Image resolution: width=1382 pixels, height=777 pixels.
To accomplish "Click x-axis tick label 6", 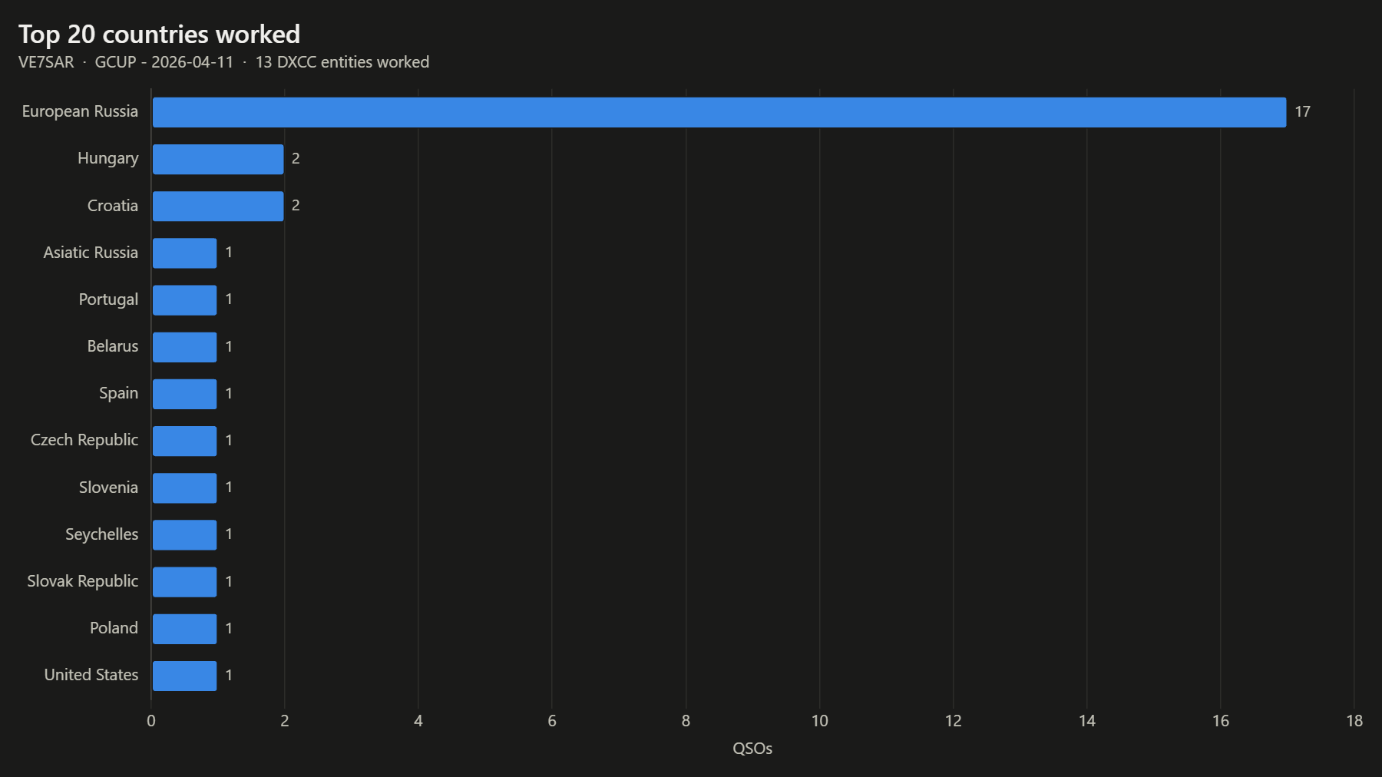I will (552, 721).
